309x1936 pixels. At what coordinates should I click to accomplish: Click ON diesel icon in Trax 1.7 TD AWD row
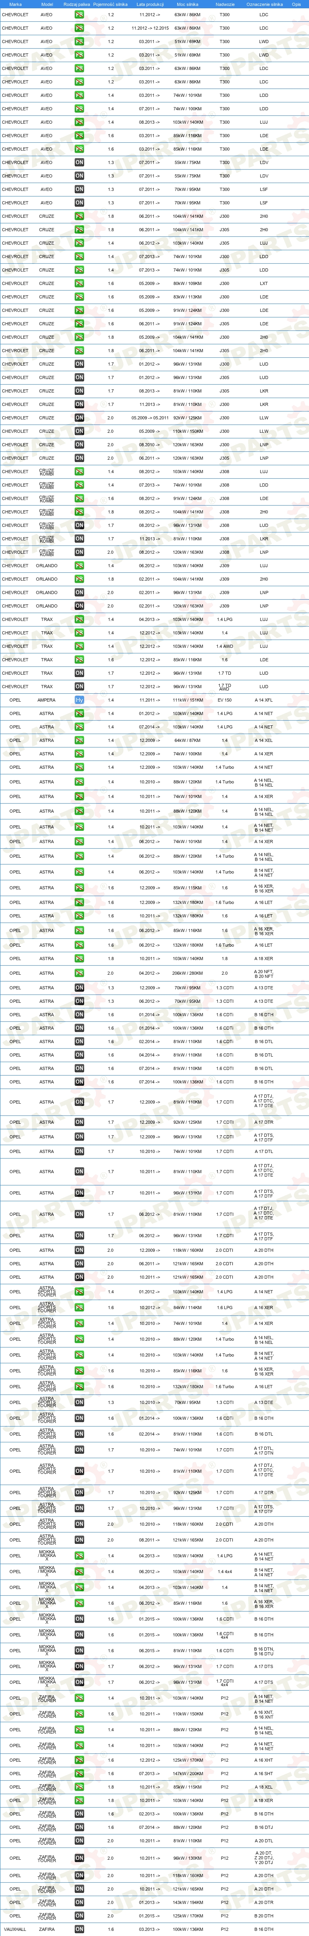click(79, 687)
